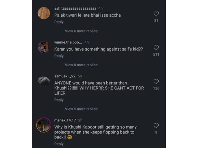
Task: Reply to Palak tiwari comment
Action: [x=59, y=22]
